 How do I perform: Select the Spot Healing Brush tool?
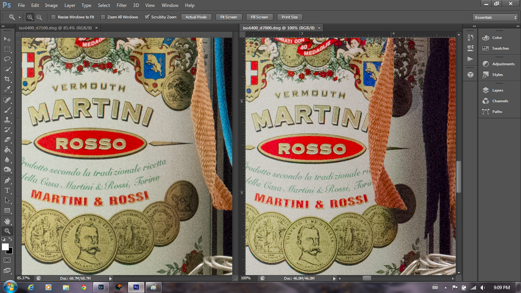pyautogui.click(x=7, y=100)
